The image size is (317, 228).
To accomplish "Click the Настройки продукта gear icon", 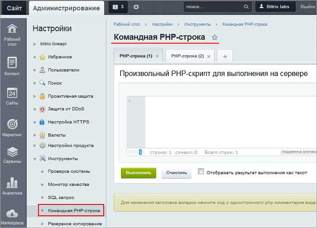I will click(42, 145).
